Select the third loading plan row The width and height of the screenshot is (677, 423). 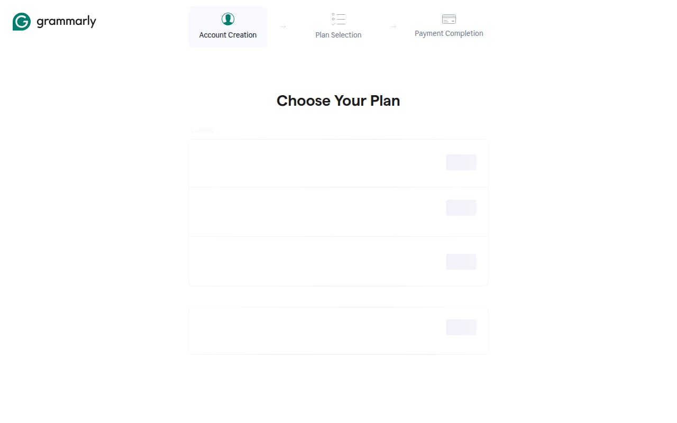(338, 261)
